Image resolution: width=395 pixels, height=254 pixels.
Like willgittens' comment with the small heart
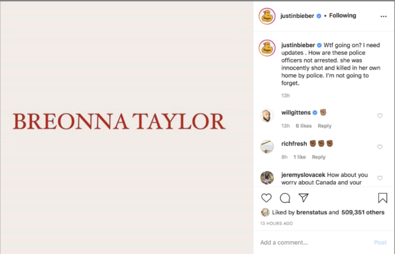point(380,115)
